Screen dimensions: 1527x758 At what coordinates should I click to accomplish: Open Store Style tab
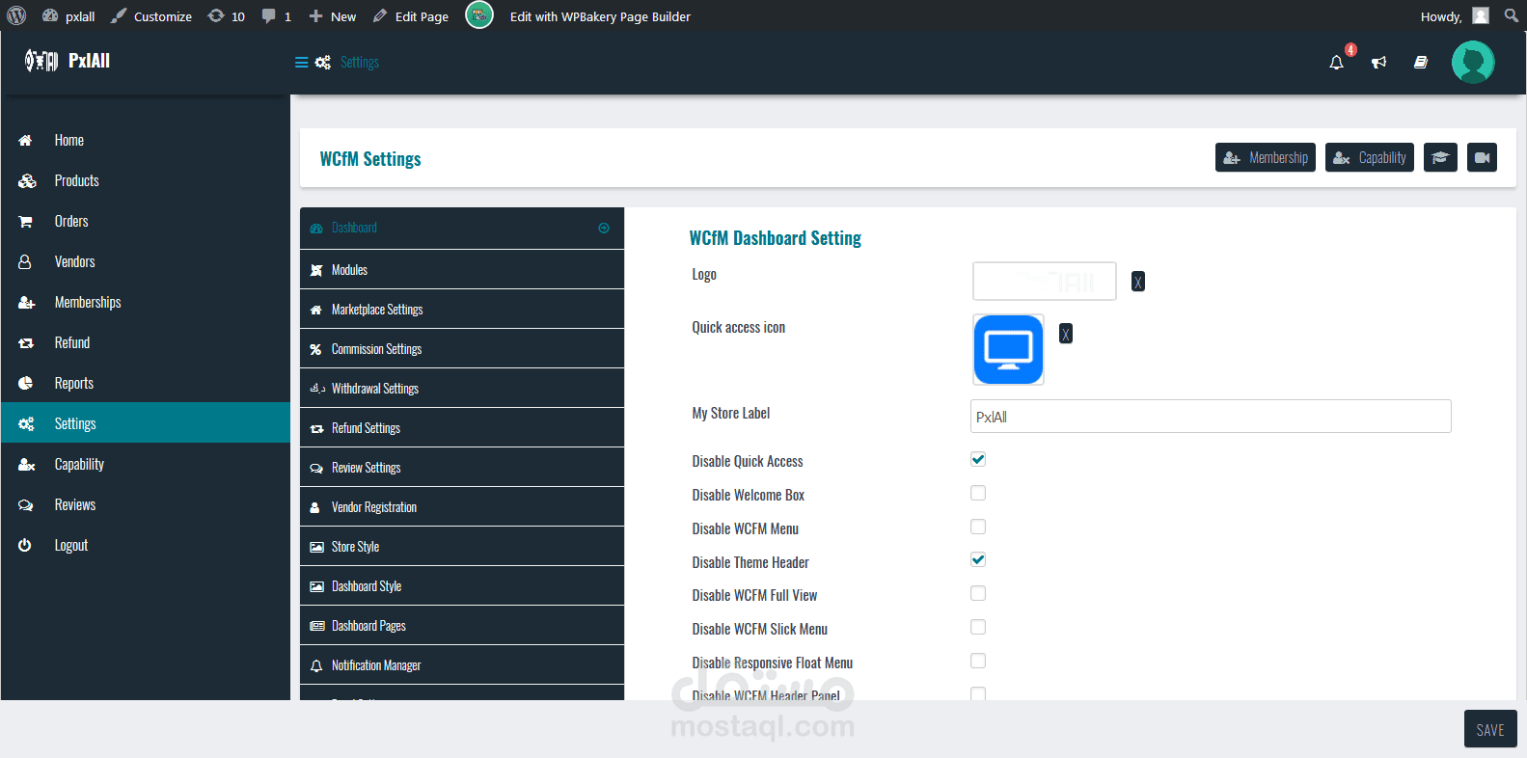[x=462, y=547]
